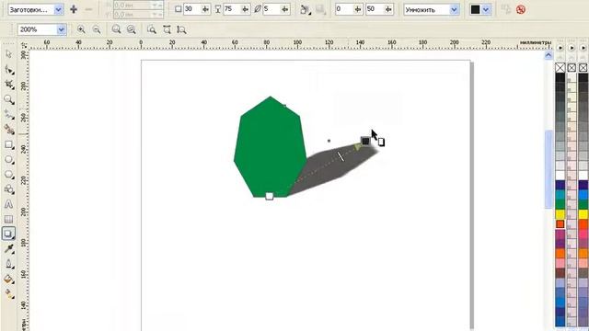Select the Text tool
This screenshot has height=331, width=589.
pos(8,204)
